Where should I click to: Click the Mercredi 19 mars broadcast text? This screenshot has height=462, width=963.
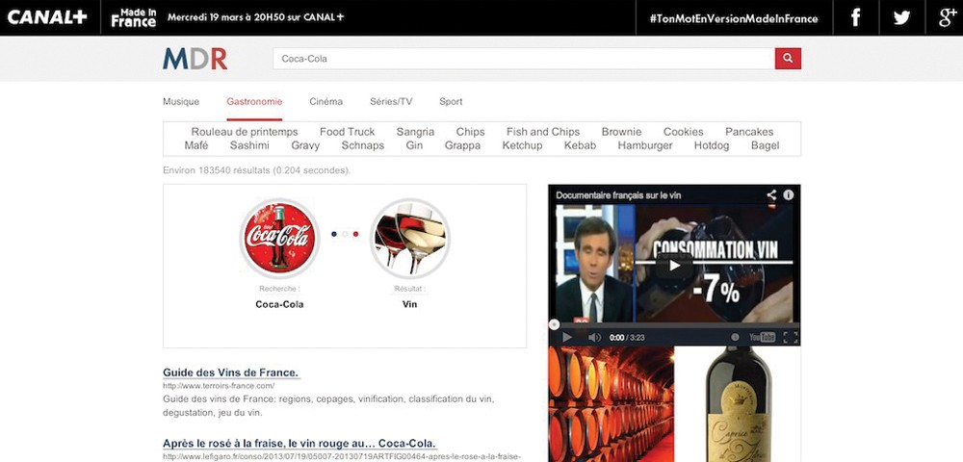(255, 17)
